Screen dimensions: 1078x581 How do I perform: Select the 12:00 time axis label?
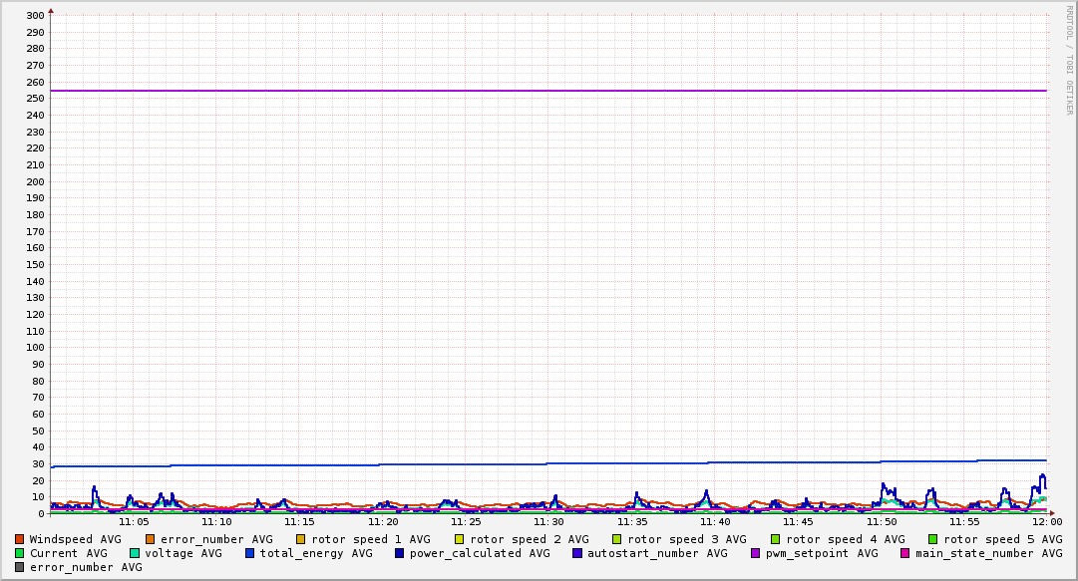click(x=1046, y=521)
